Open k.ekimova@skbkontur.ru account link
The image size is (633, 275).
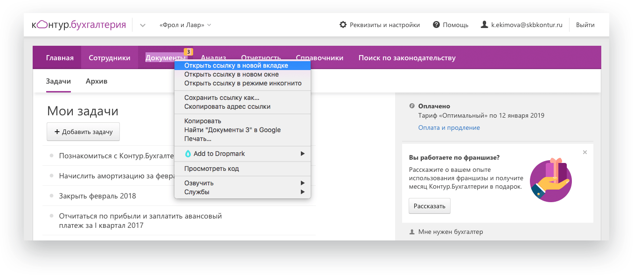[527, 25]
